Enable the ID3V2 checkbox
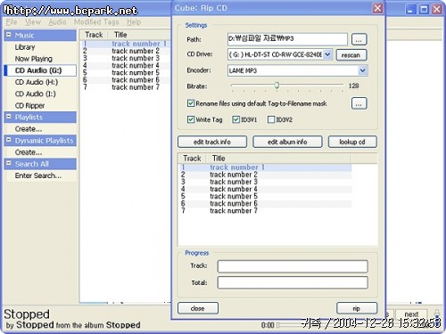This screenshot has height=334, width=446. click(271, 119)
